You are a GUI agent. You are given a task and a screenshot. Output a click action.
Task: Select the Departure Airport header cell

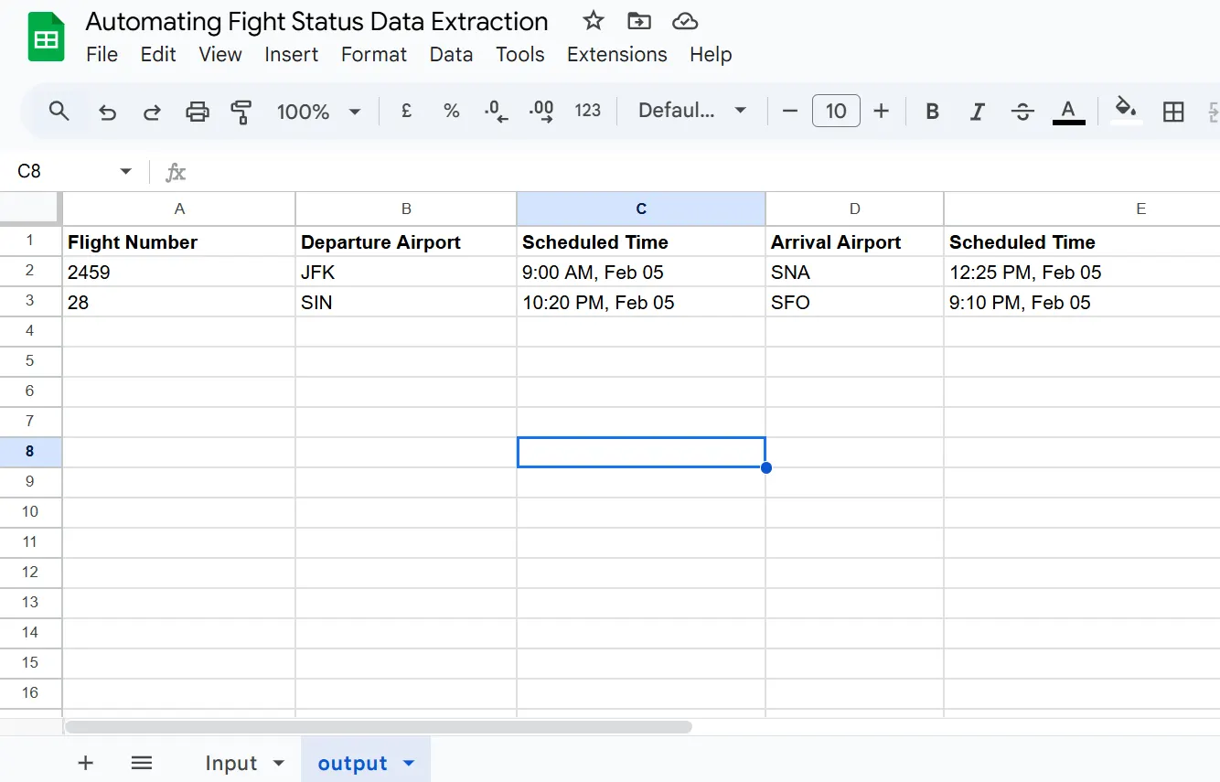coord(406,242)
